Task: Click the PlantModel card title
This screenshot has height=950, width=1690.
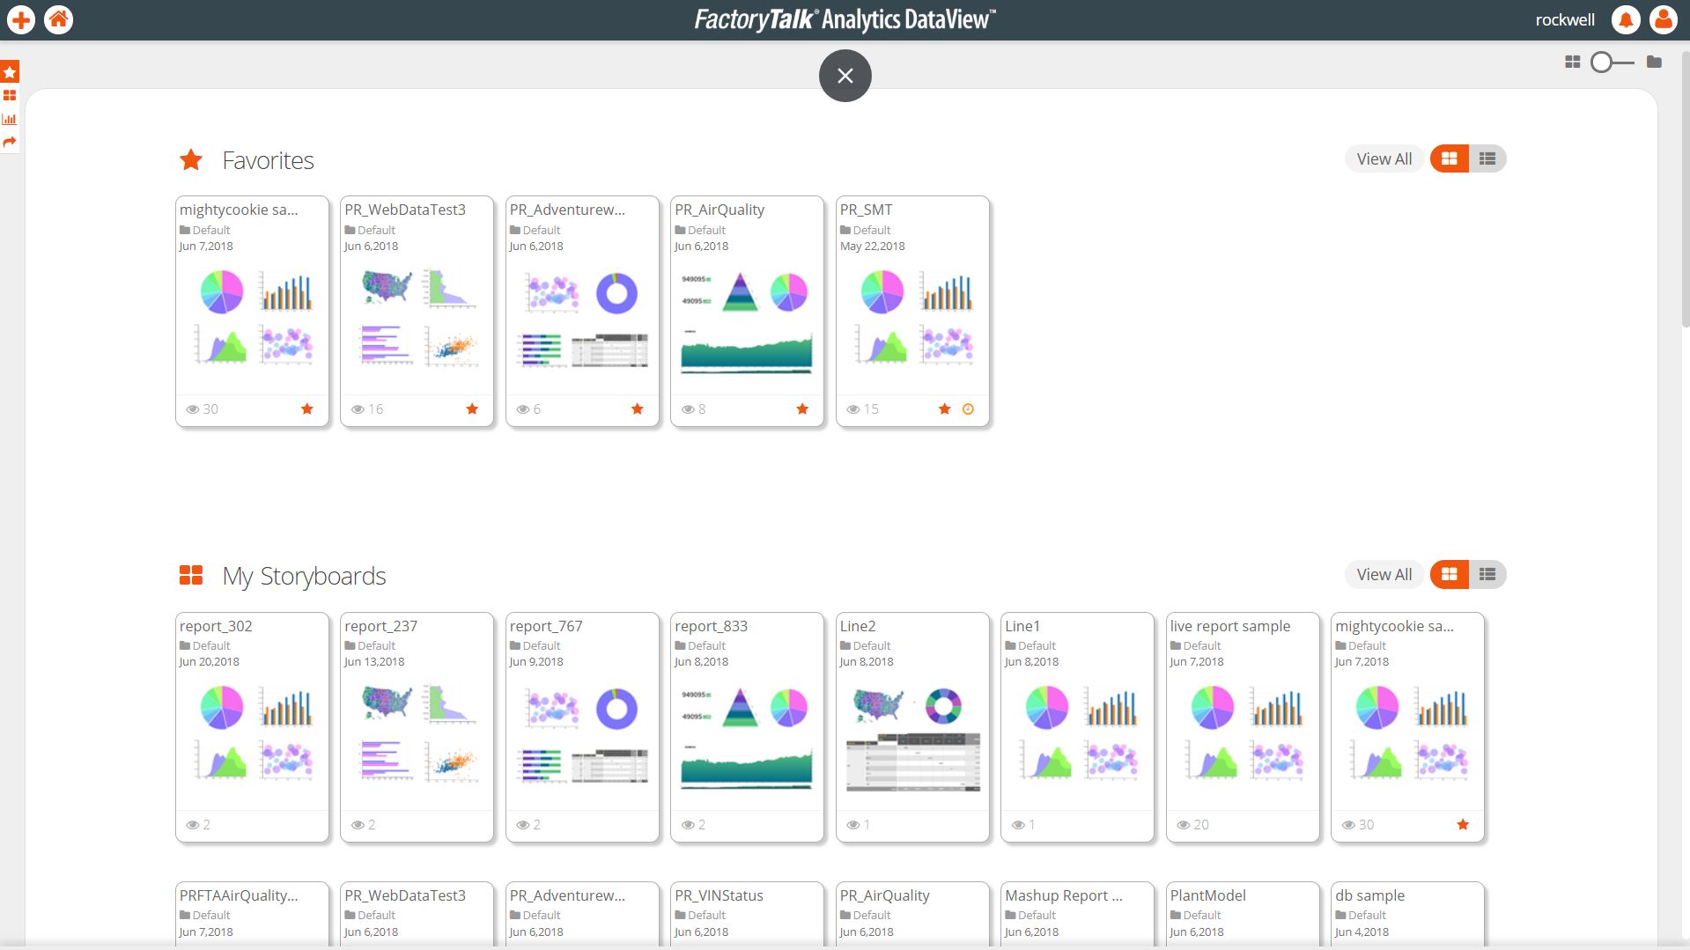Action: pyautogui.click(x=1207, y=895)
